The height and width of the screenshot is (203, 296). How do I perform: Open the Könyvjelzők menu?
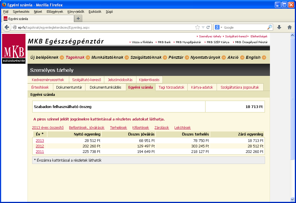click(76, 12)
